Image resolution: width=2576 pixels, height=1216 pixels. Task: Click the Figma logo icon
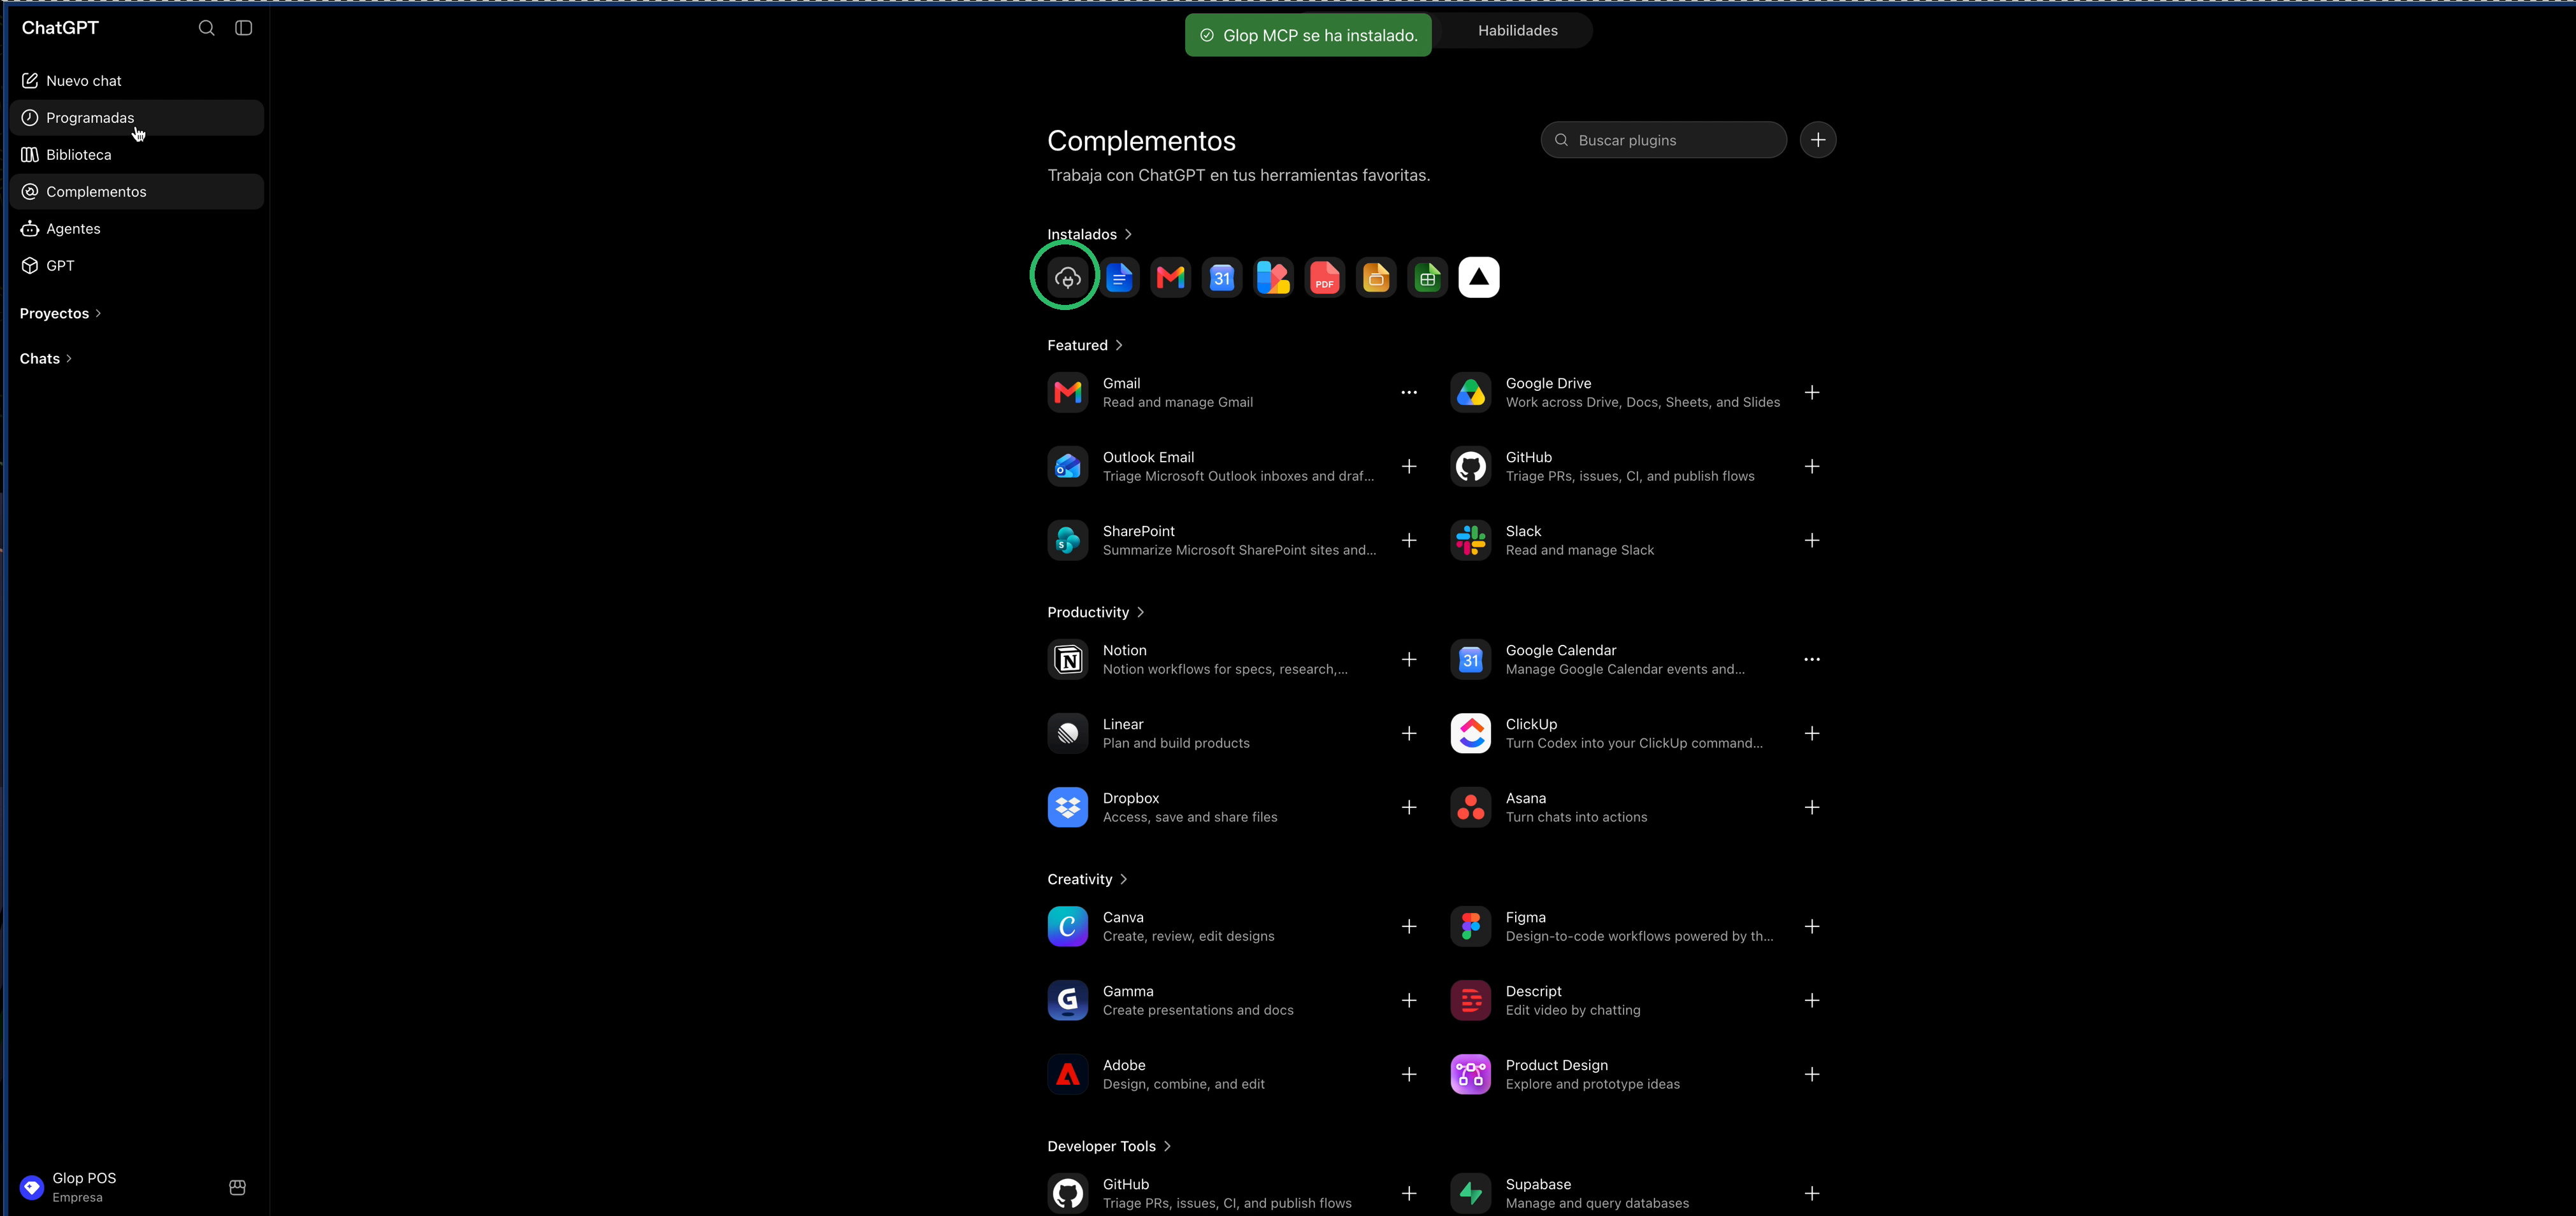[x=1470, y=926]
